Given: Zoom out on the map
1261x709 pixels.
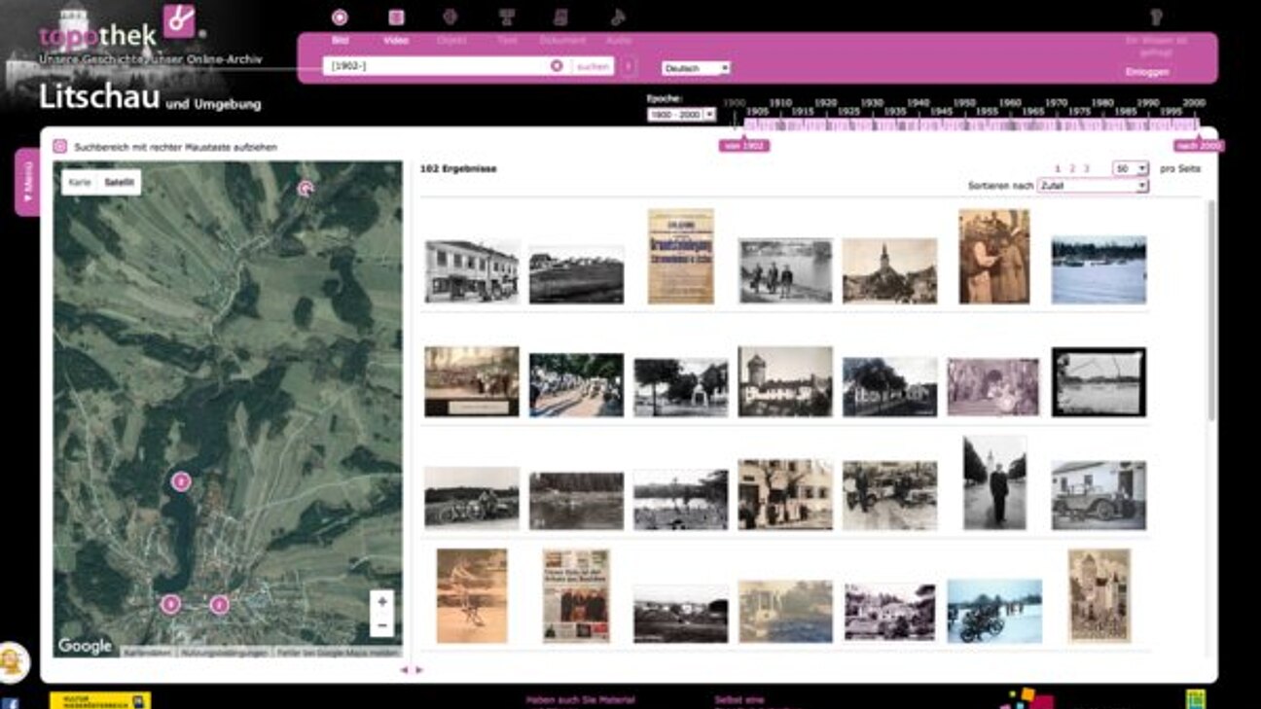Looking at the screenshot, I should pyautogui.click(x=382, y=625).
